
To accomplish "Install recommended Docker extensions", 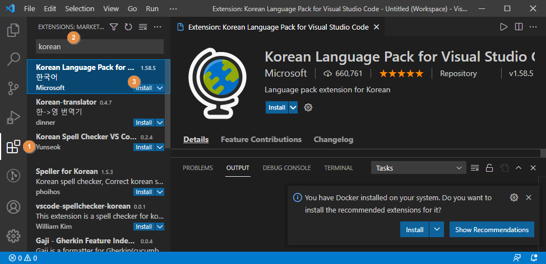I will (415, 230).
